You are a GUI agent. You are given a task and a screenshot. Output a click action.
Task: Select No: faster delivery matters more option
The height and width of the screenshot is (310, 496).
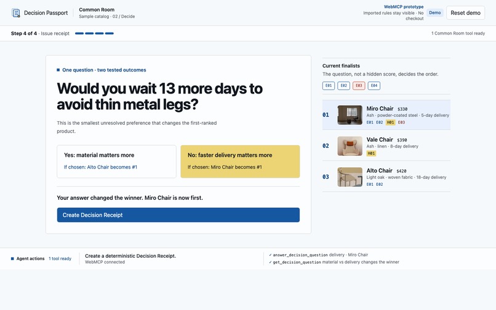(x=240, y=161)
